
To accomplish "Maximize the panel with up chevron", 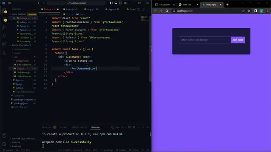I will click(143, 127).
